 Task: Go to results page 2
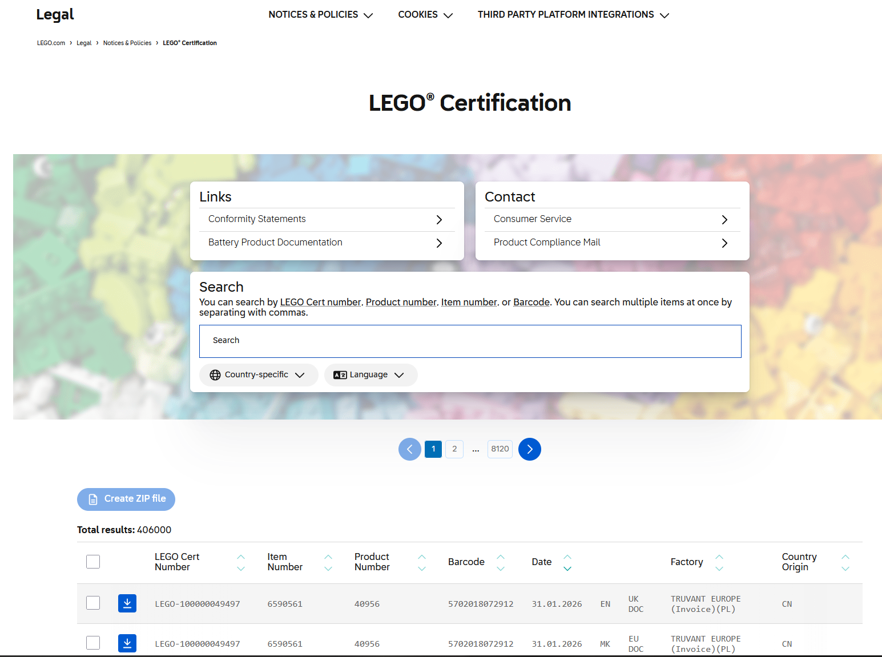(x=454, y=449)
